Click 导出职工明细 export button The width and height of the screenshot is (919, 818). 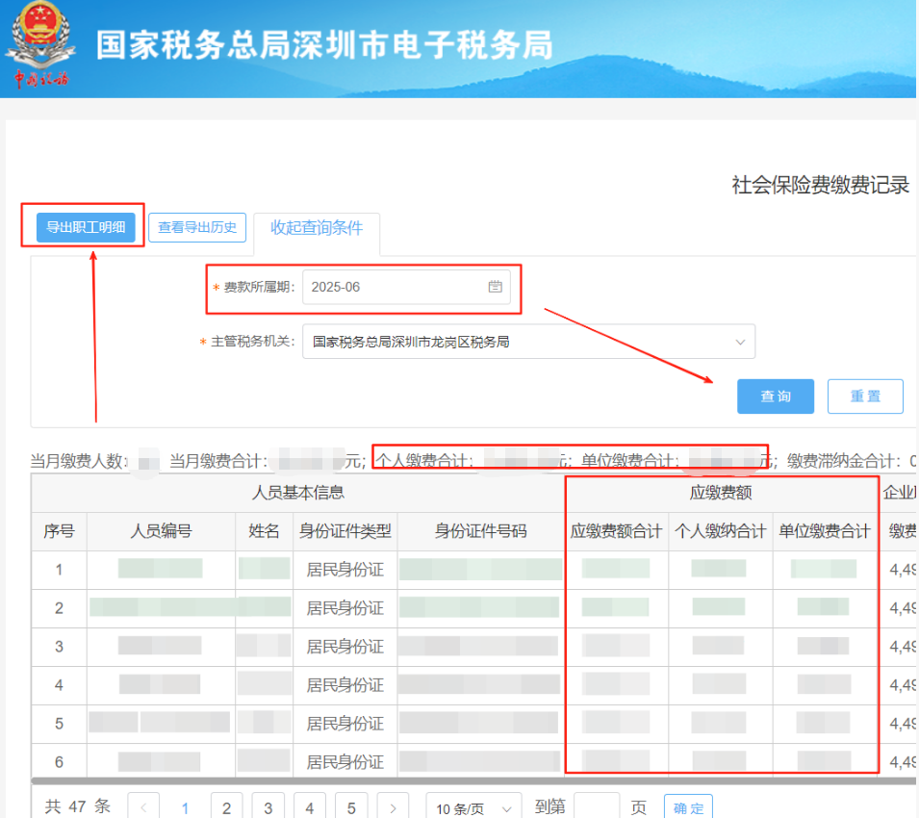point(86,227)
